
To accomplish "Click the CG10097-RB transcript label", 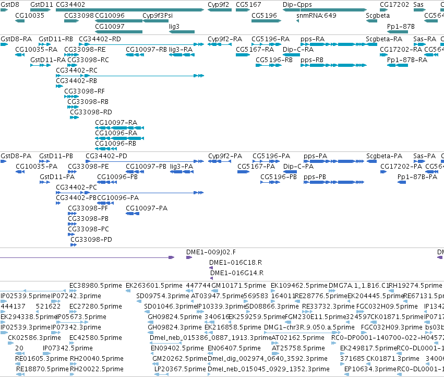I will [x=147, y=50].
